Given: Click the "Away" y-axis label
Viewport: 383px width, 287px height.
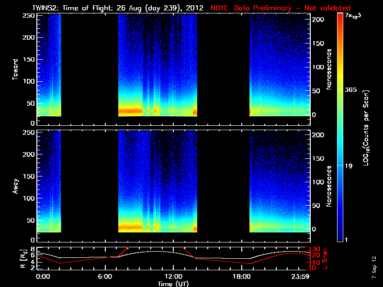Looking at the screenshot, I should pos(16,185).
